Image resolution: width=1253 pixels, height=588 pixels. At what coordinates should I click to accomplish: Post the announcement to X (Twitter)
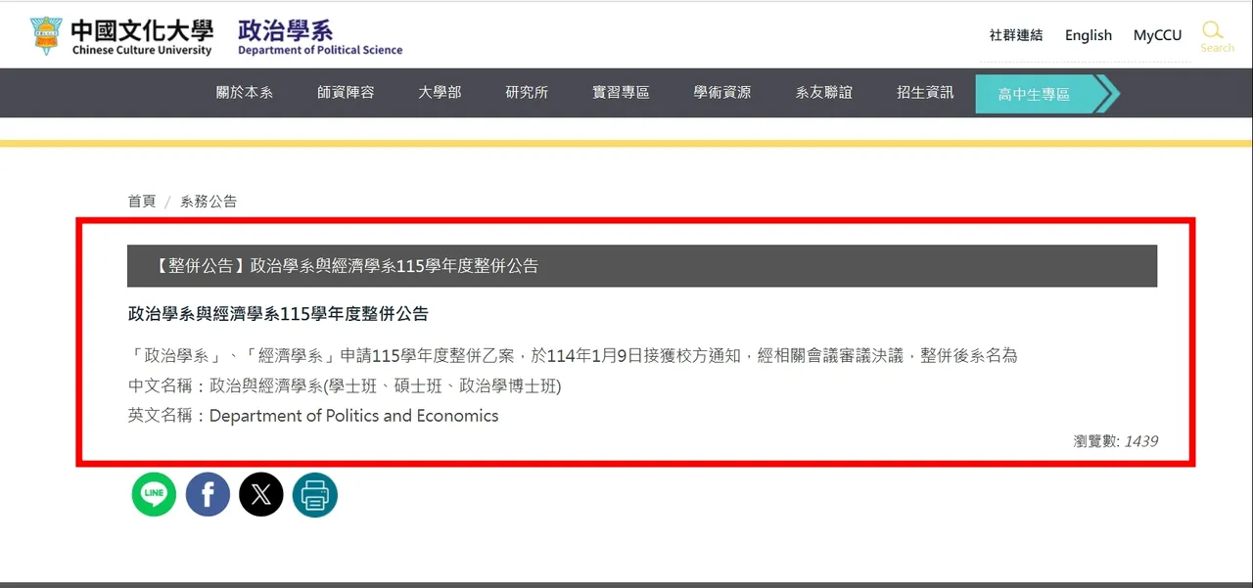tap(261, 494)
